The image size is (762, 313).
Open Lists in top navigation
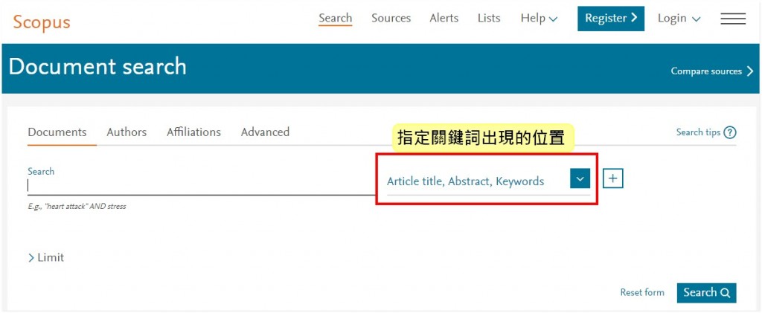[489, 19]
